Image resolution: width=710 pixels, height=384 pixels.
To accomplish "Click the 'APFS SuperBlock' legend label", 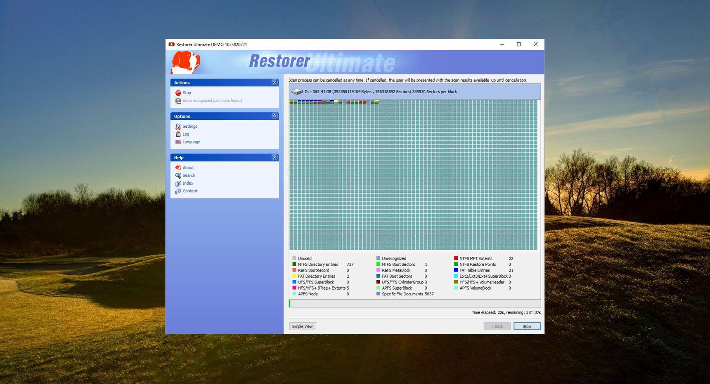I will [397, 288].
